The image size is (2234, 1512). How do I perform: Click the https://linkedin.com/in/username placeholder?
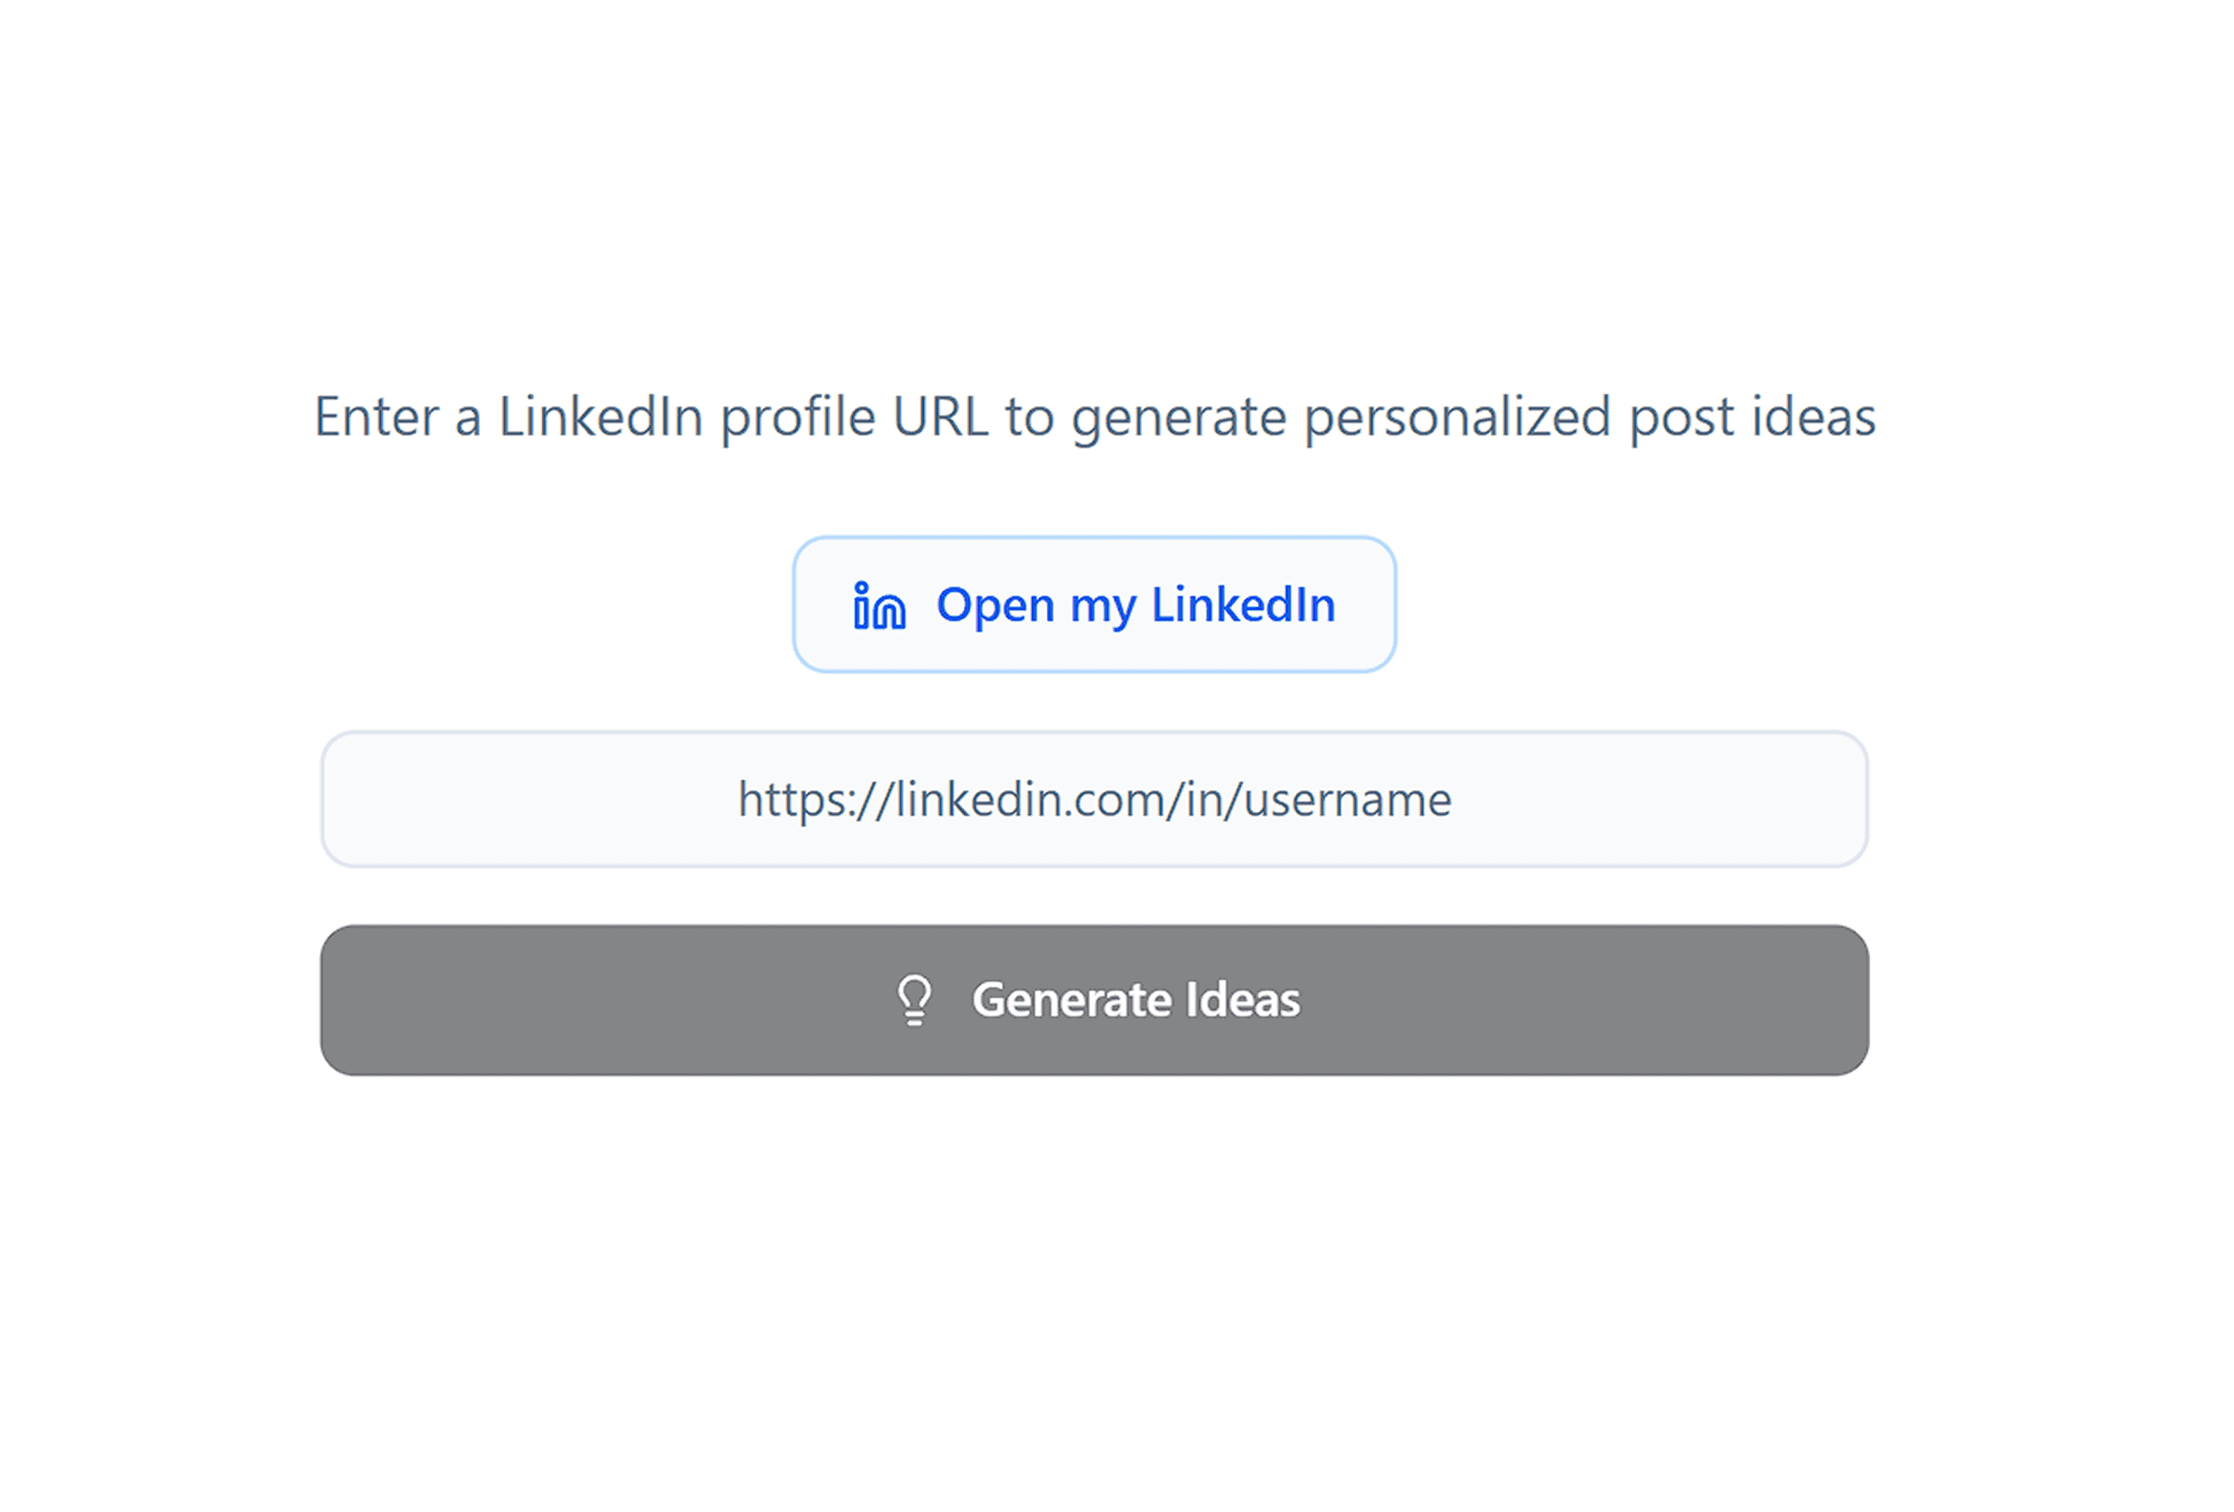(1094, 800)
